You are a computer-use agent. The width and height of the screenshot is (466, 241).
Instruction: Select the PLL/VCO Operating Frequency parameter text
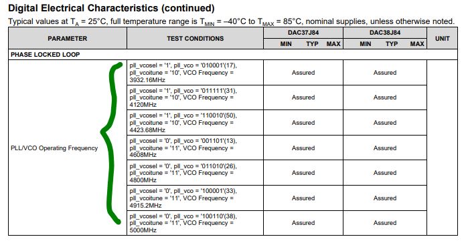pyautogui.click(x=54, y=148)
